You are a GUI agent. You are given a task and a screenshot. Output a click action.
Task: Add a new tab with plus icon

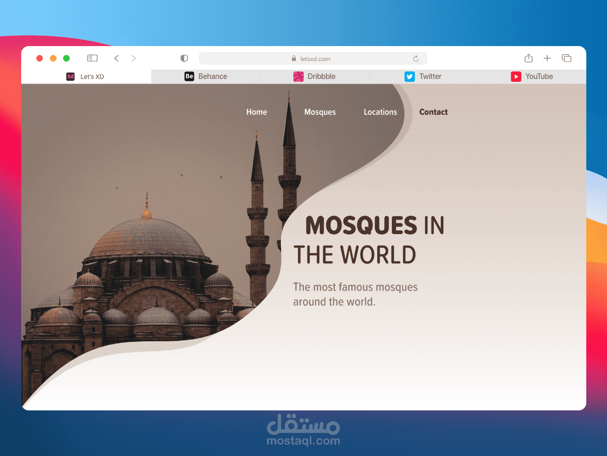coord(547,58)
